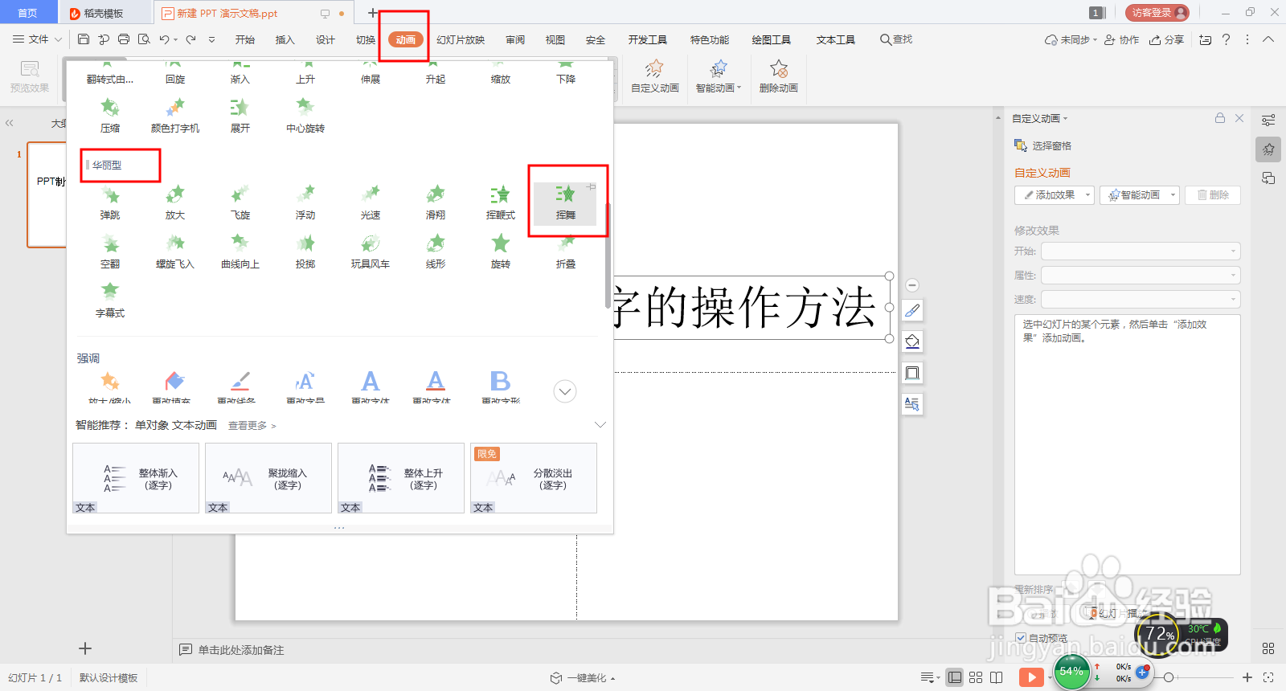This screenshot has height=691, width=1286.
Task: Open the 动画 animation ribbon tab
Action: point(406,39)
